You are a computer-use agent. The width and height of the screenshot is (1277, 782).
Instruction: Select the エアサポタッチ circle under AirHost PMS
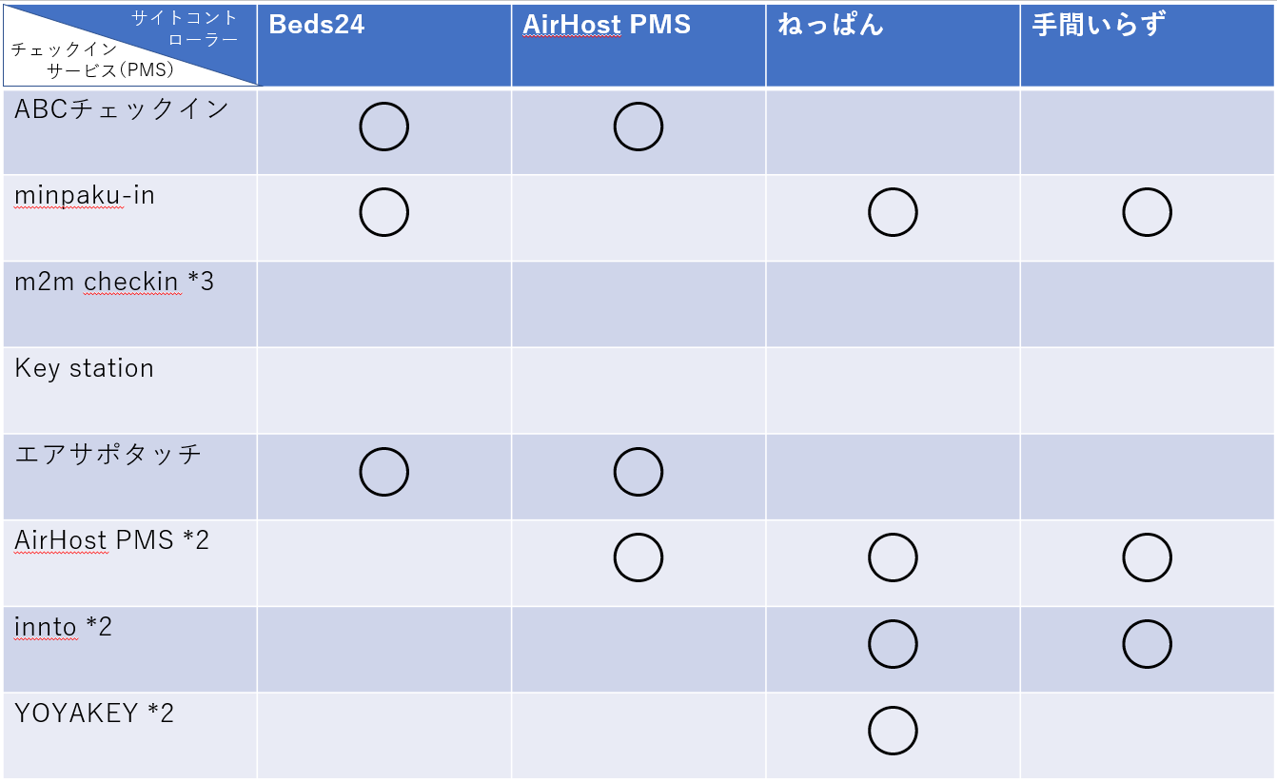(638, 472)
